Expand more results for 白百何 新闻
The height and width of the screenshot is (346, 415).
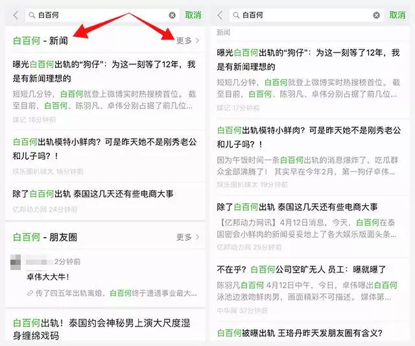pos(187,40)
